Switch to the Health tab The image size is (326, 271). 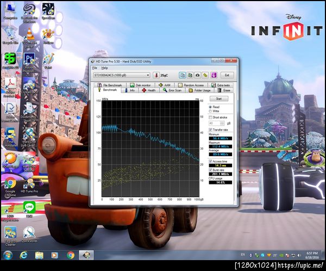click(x=149, y=90)
